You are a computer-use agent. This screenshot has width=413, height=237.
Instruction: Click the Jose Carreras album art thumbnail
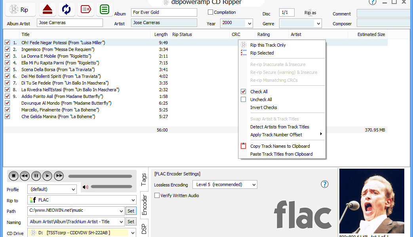(x=372, y=201)
